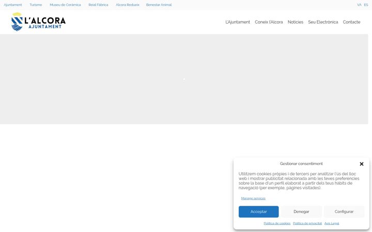The height and width of the screenshot is (232, 372).
Task: Click the L'Alcora Ajuntament logo
Action: tap(38, 22)
